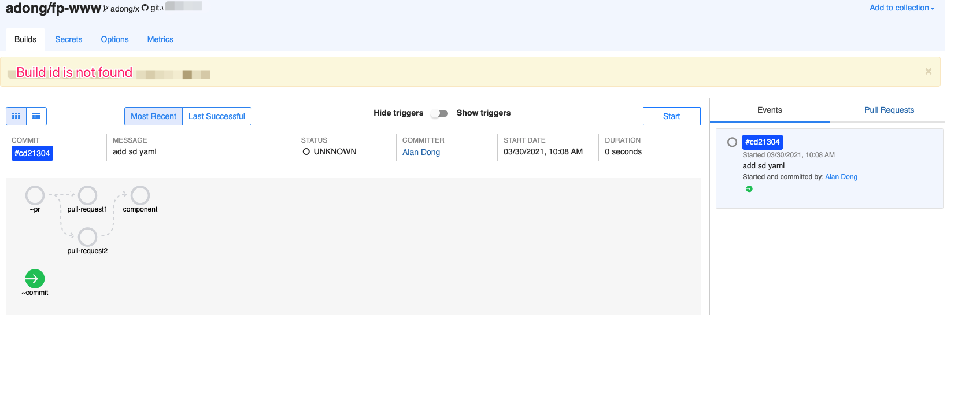Click the 'Show triggers' label
958x418 pixels.
(483, 113)
